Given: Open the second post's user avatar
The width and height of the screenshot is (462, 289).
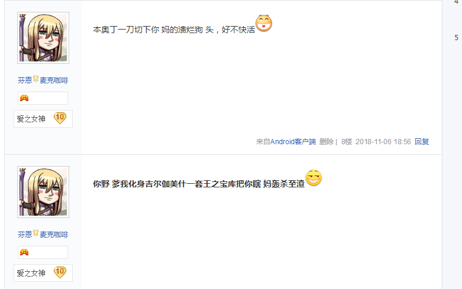Looking at the screenshot, I should coord(43,192).
